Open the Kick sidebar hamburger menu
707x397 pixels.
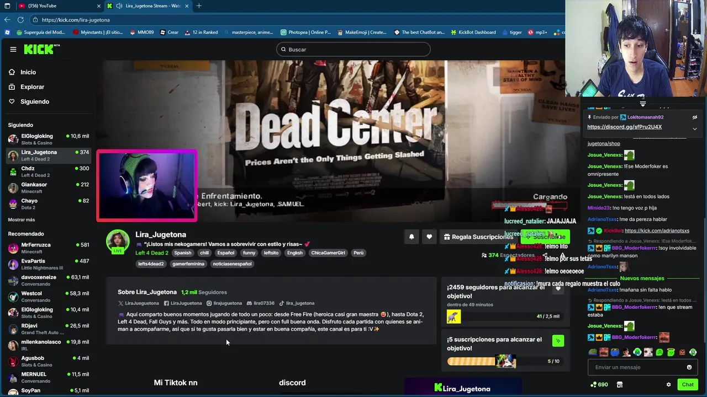[13, 49]
